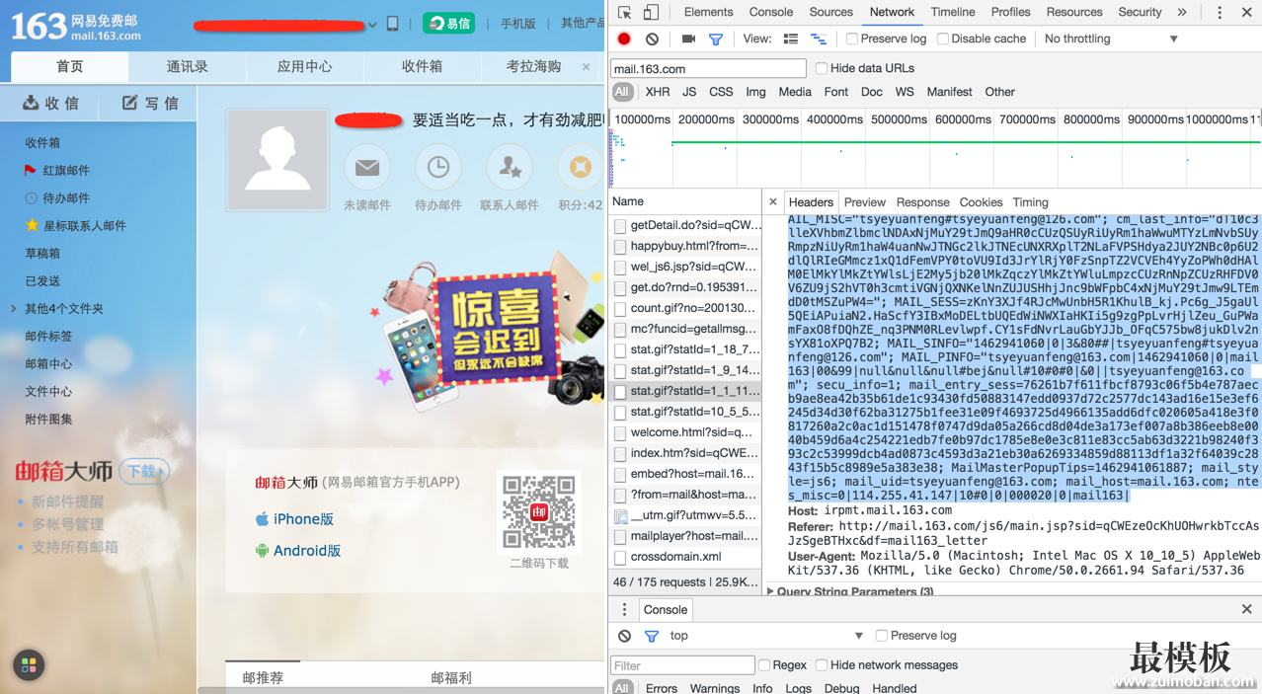Toggle the network filter funnel icon
The width and height of the screenshot is (1262, 694).
point(716,39)
